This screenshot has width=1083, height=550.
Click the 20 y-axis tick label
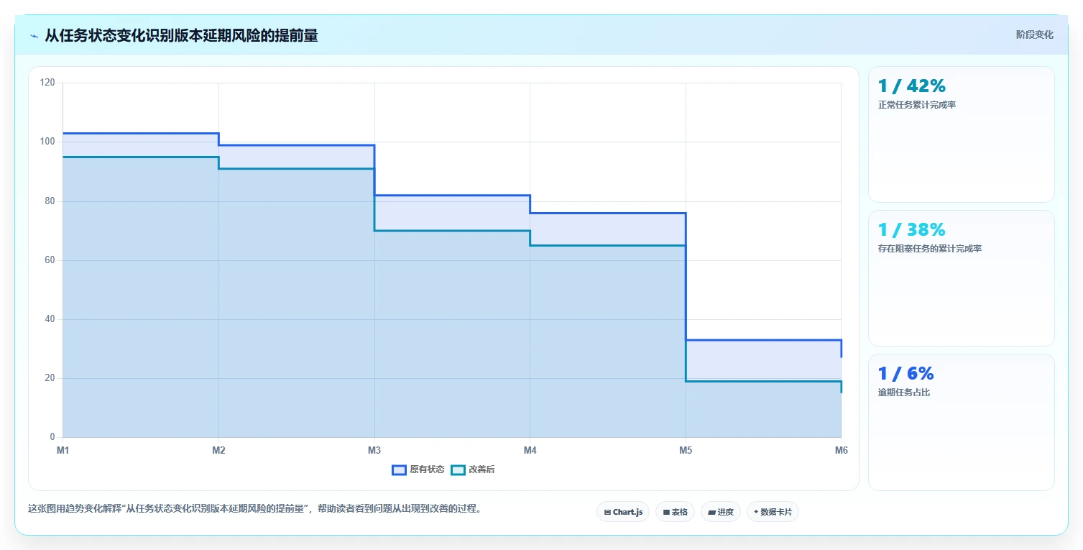pyautogui.click(x=50, y=378)
